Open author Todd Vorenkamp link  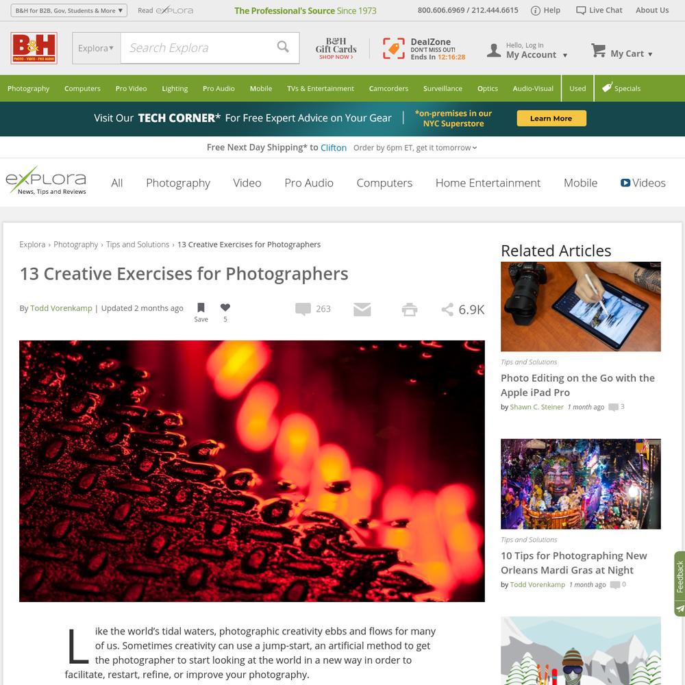coord(61,308)
